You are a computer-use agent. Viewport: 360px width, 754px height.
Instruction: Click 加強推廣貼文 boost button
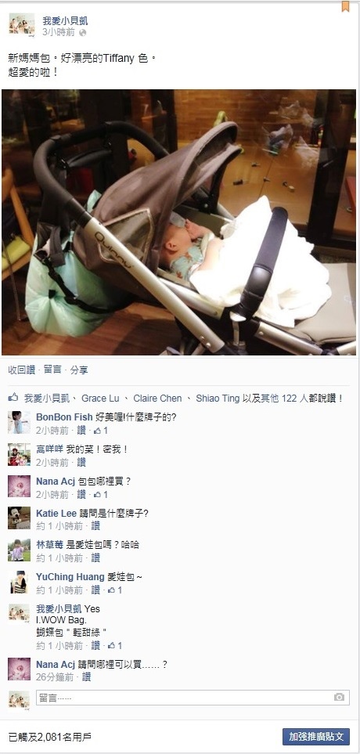pos(315,736)
